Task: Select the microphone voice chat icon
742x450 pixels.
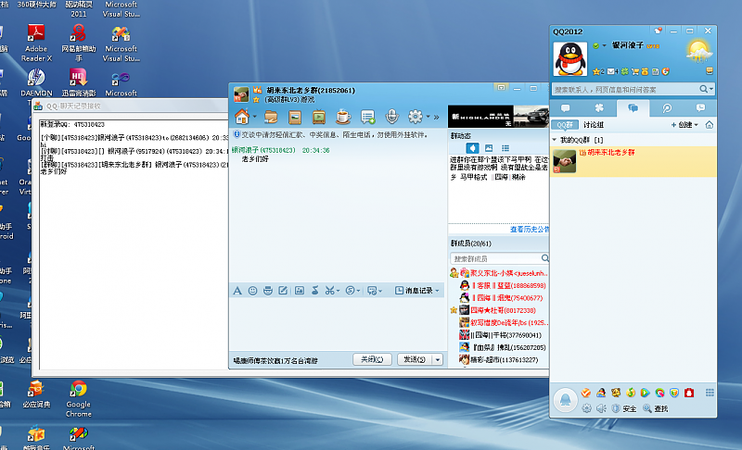Action: [391, 116]
